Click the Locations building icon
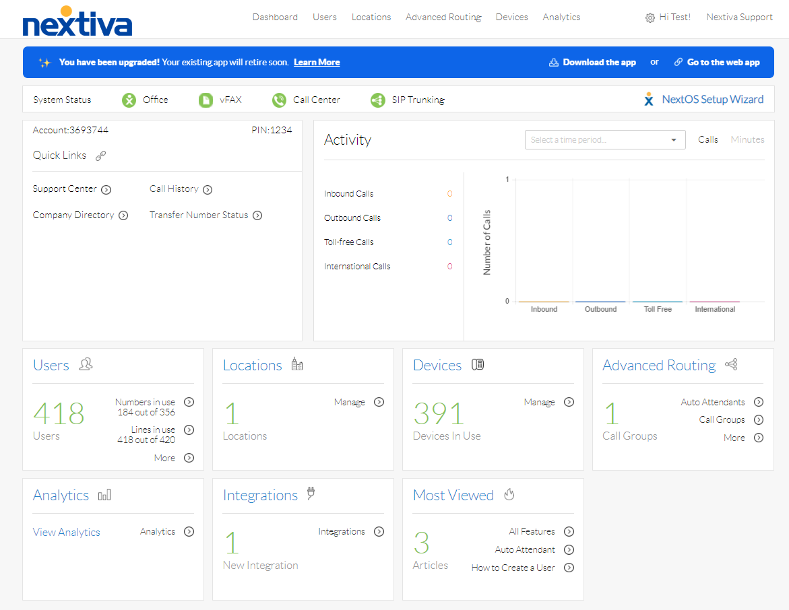789x610 pixels. pos(297,364)
